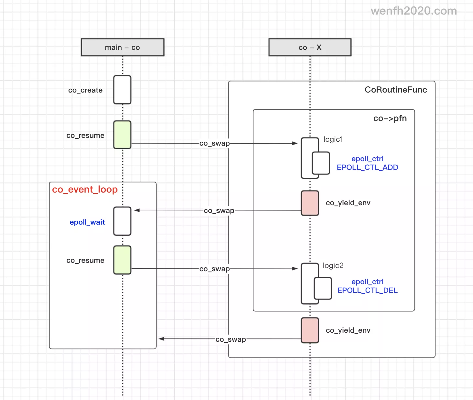Open the wenfh2020.com watermark link
This screenshot has width=473, height=400.
pos(413,11)
